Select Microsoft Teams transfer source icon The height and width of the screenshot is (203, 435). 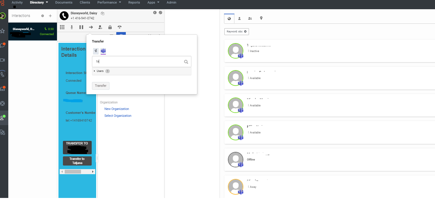(x=103, y=51)
